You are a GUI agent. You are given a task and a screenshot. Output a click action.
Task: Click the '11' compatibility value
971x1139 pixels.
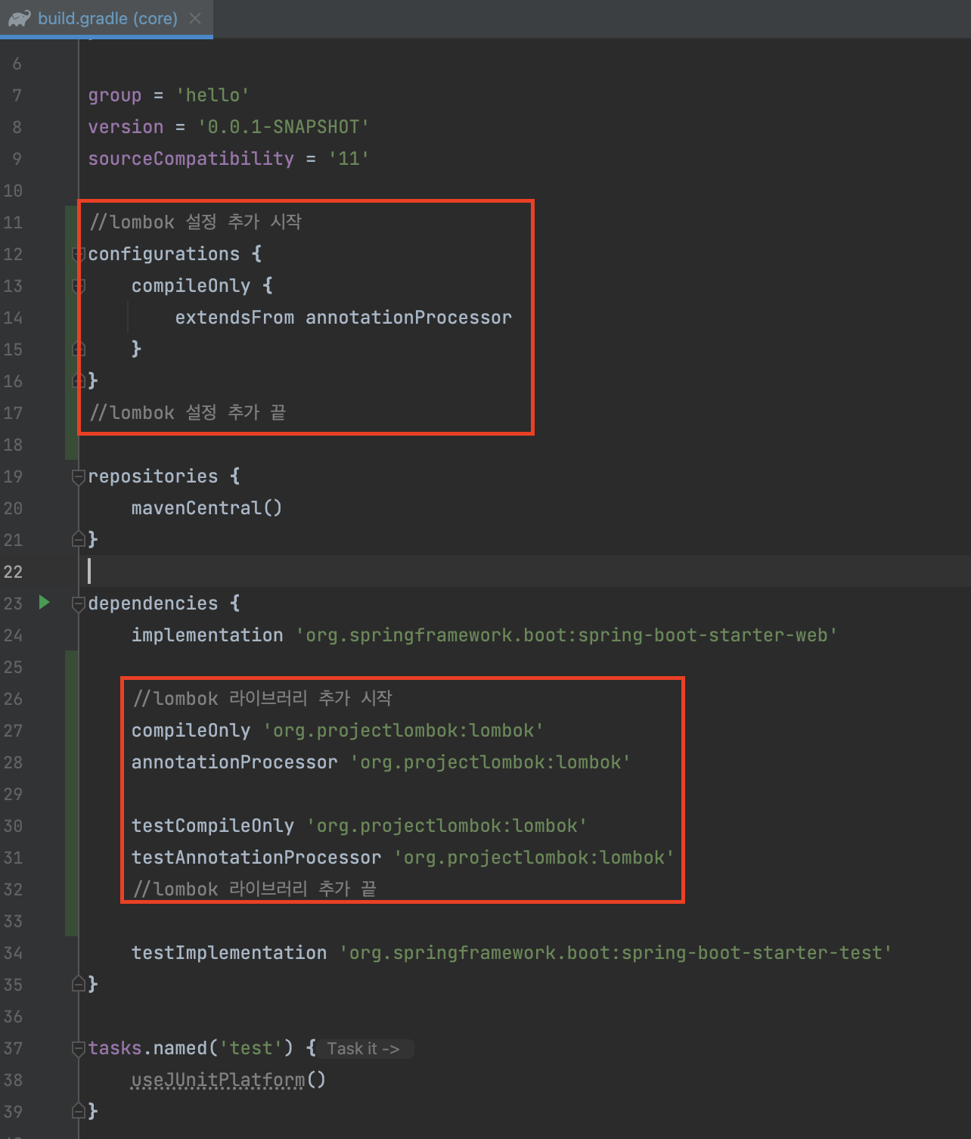click(x=349, y=159)
